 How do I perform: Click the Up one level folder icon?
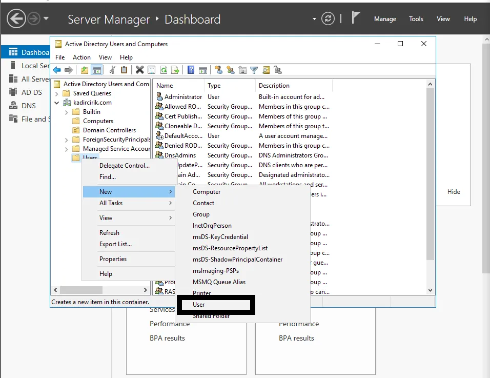click(85, 70)
